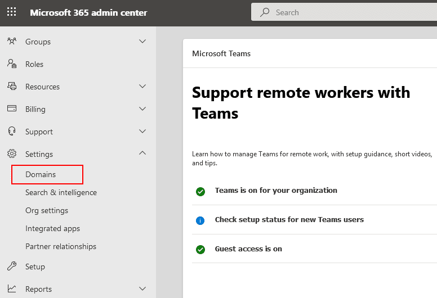Open Org settings in the sidebar

(x=47, y=210)
